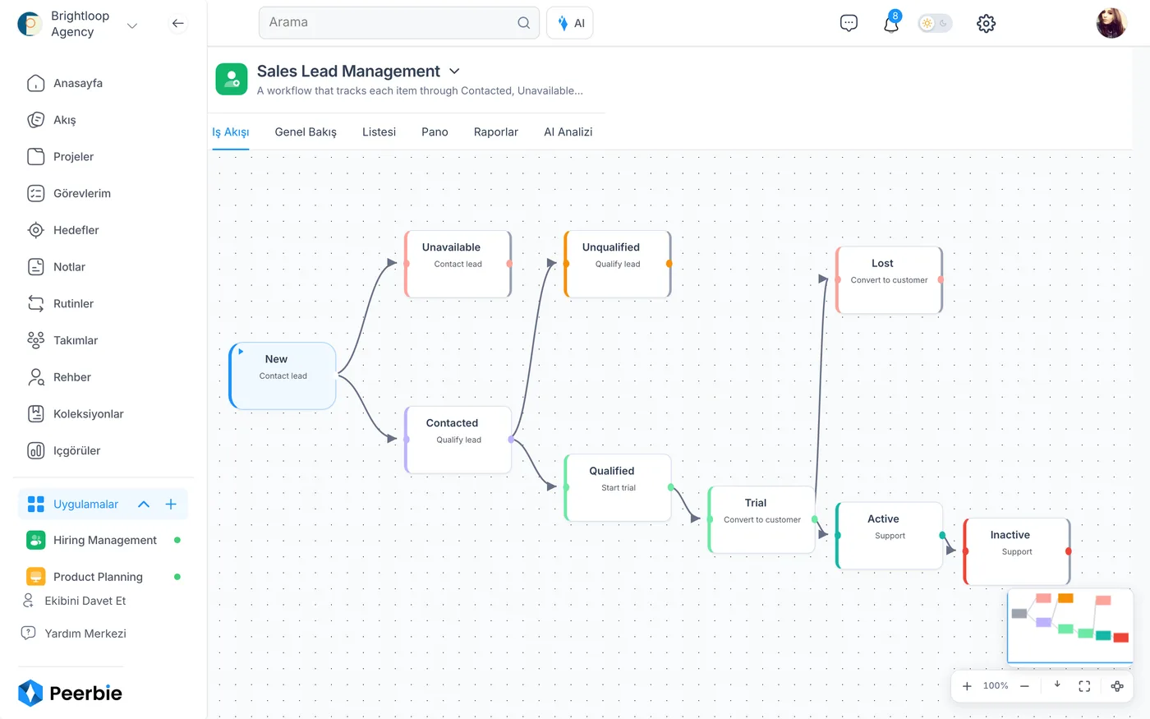Open the chat messages icon
Image resolution: width=1150 pixels, height=719 pixels.
pos(849,23)
